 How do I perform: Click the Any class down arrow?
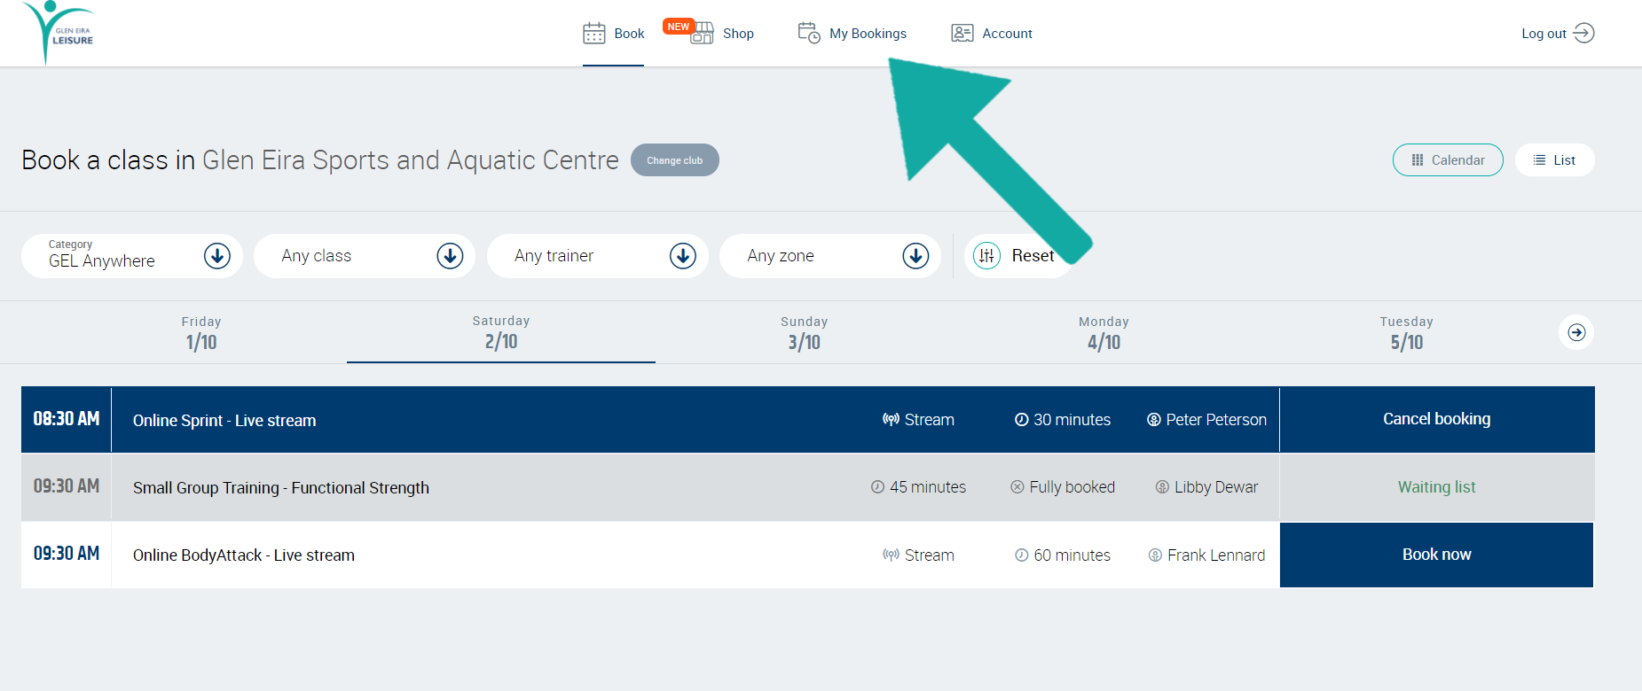point(450,256)
